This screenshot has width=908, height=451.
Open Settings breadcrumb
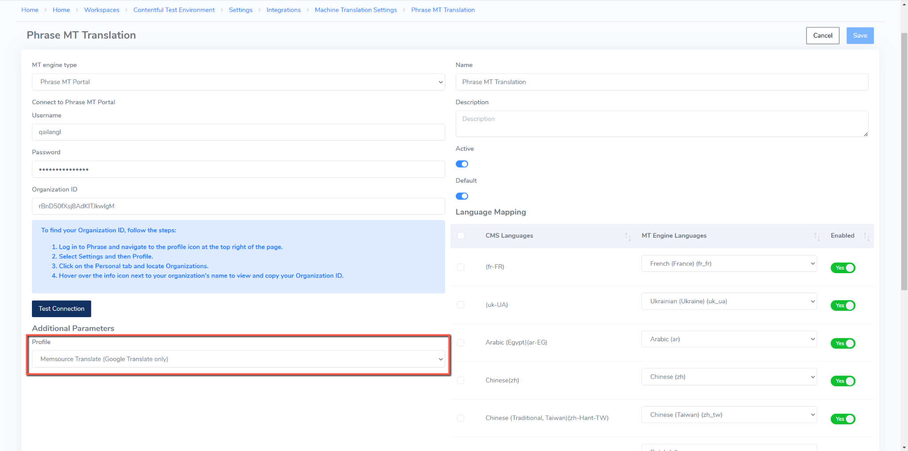click(x=241, y=10)
